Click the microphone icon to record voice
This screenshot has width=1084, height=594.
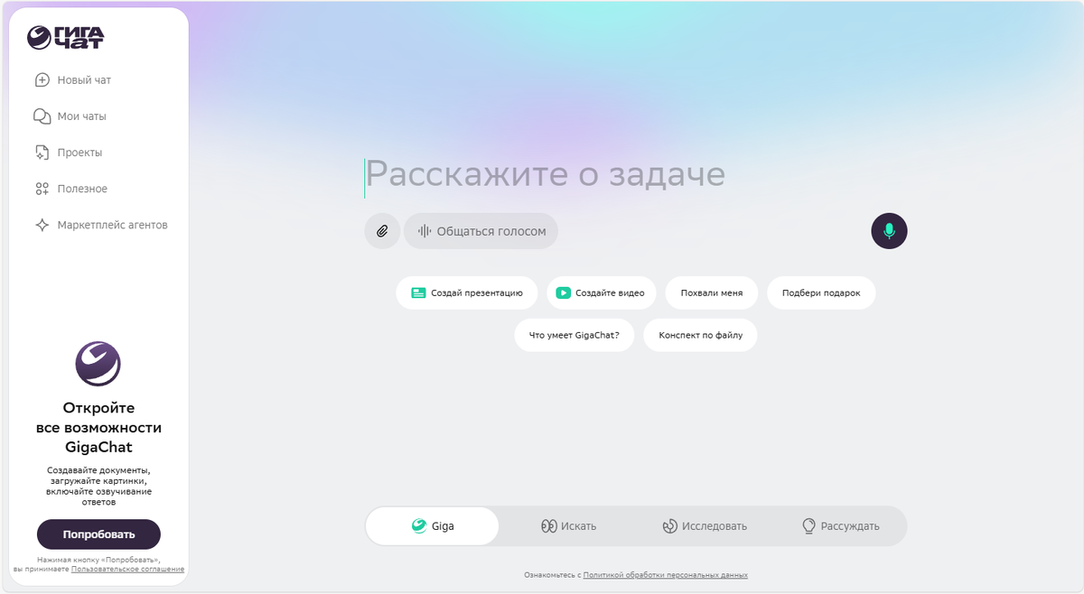[x=889, y=231]
